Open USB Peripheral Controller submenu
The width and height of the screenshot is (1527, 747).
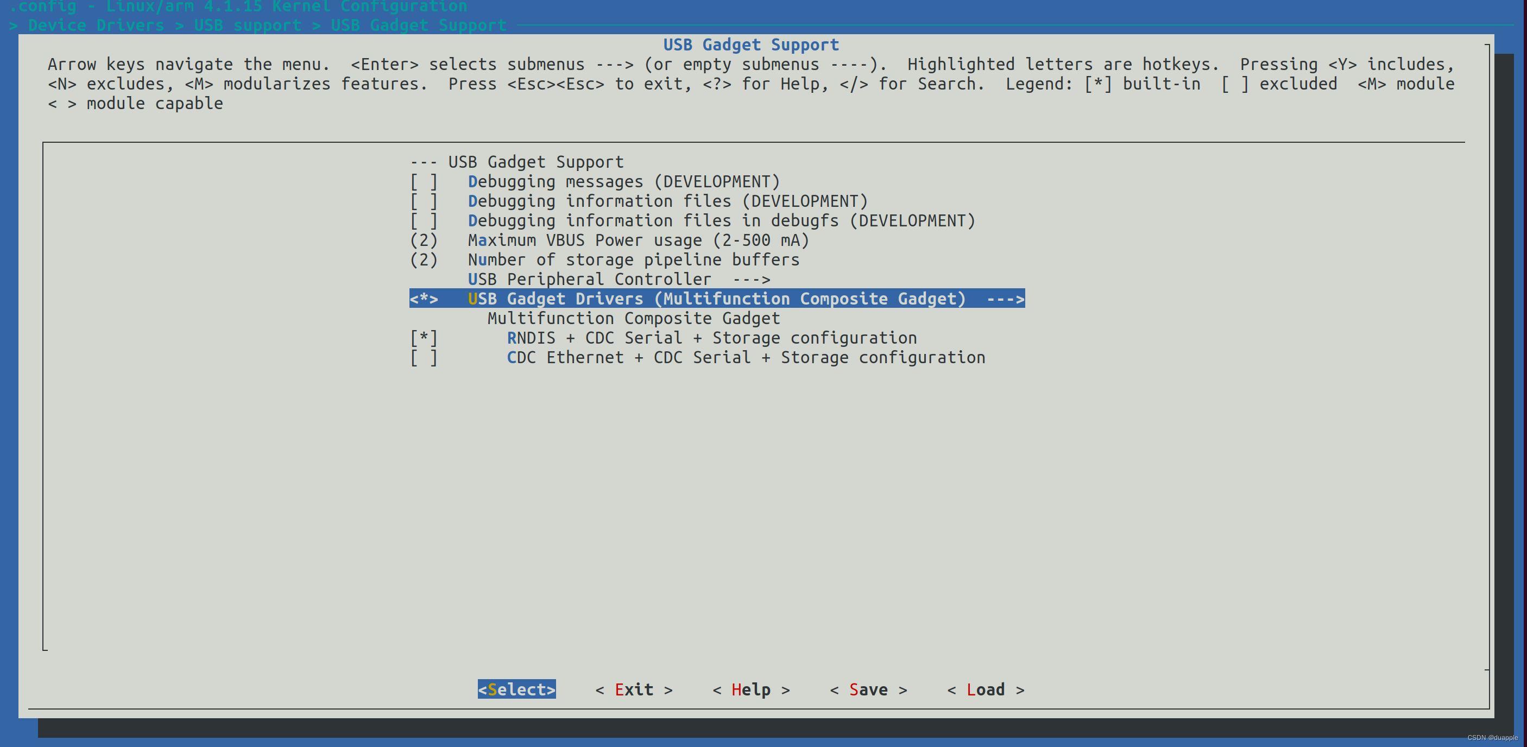pos(619,280)
